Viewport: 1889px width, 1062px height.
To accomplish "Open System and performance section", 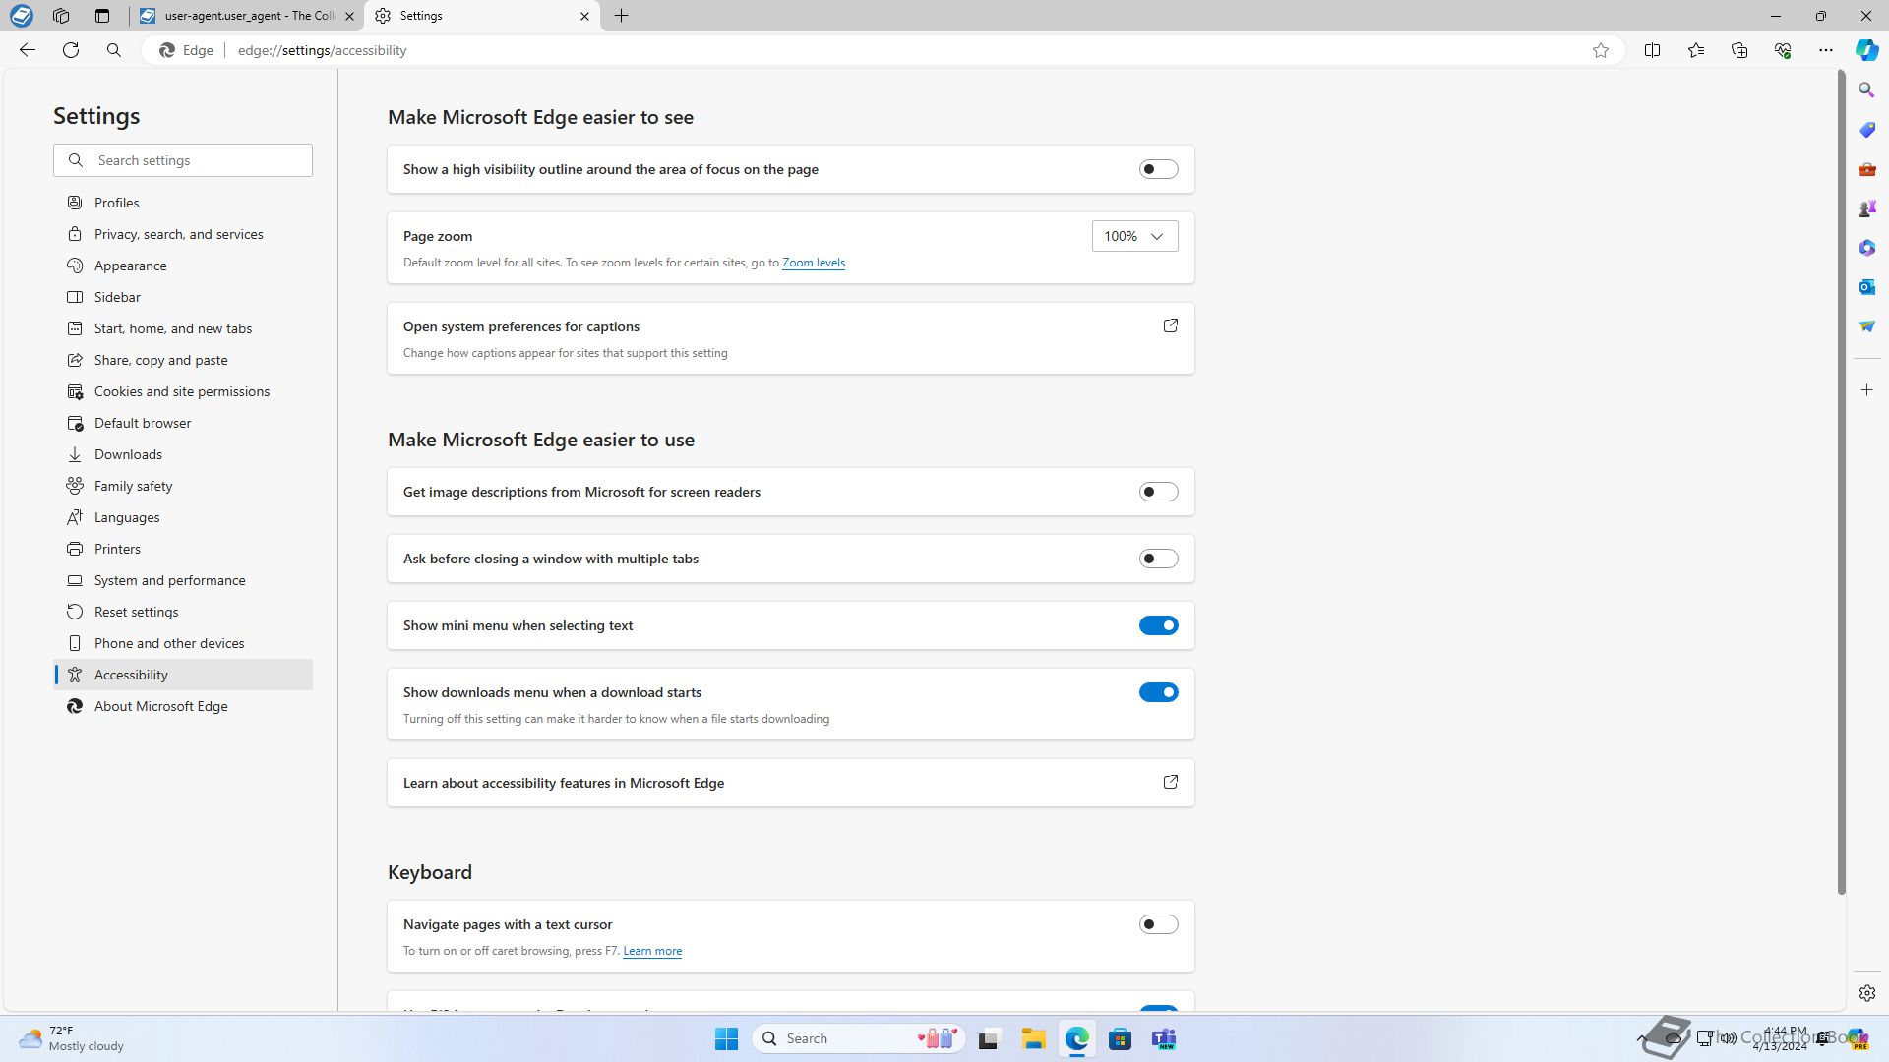I will [x=183, y=580].
